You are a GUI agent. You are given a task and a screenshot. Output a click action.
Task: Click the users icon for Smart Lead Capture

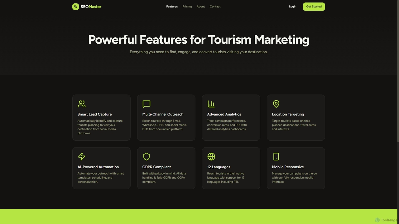pyautogui.click(x=82, y=104)
